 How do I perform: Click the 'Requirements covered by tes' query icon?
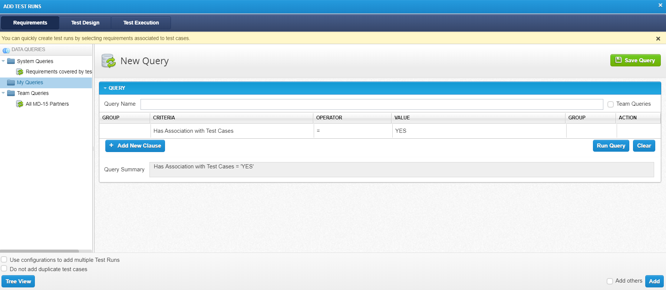pyautogui.click(x=20, y=72)
